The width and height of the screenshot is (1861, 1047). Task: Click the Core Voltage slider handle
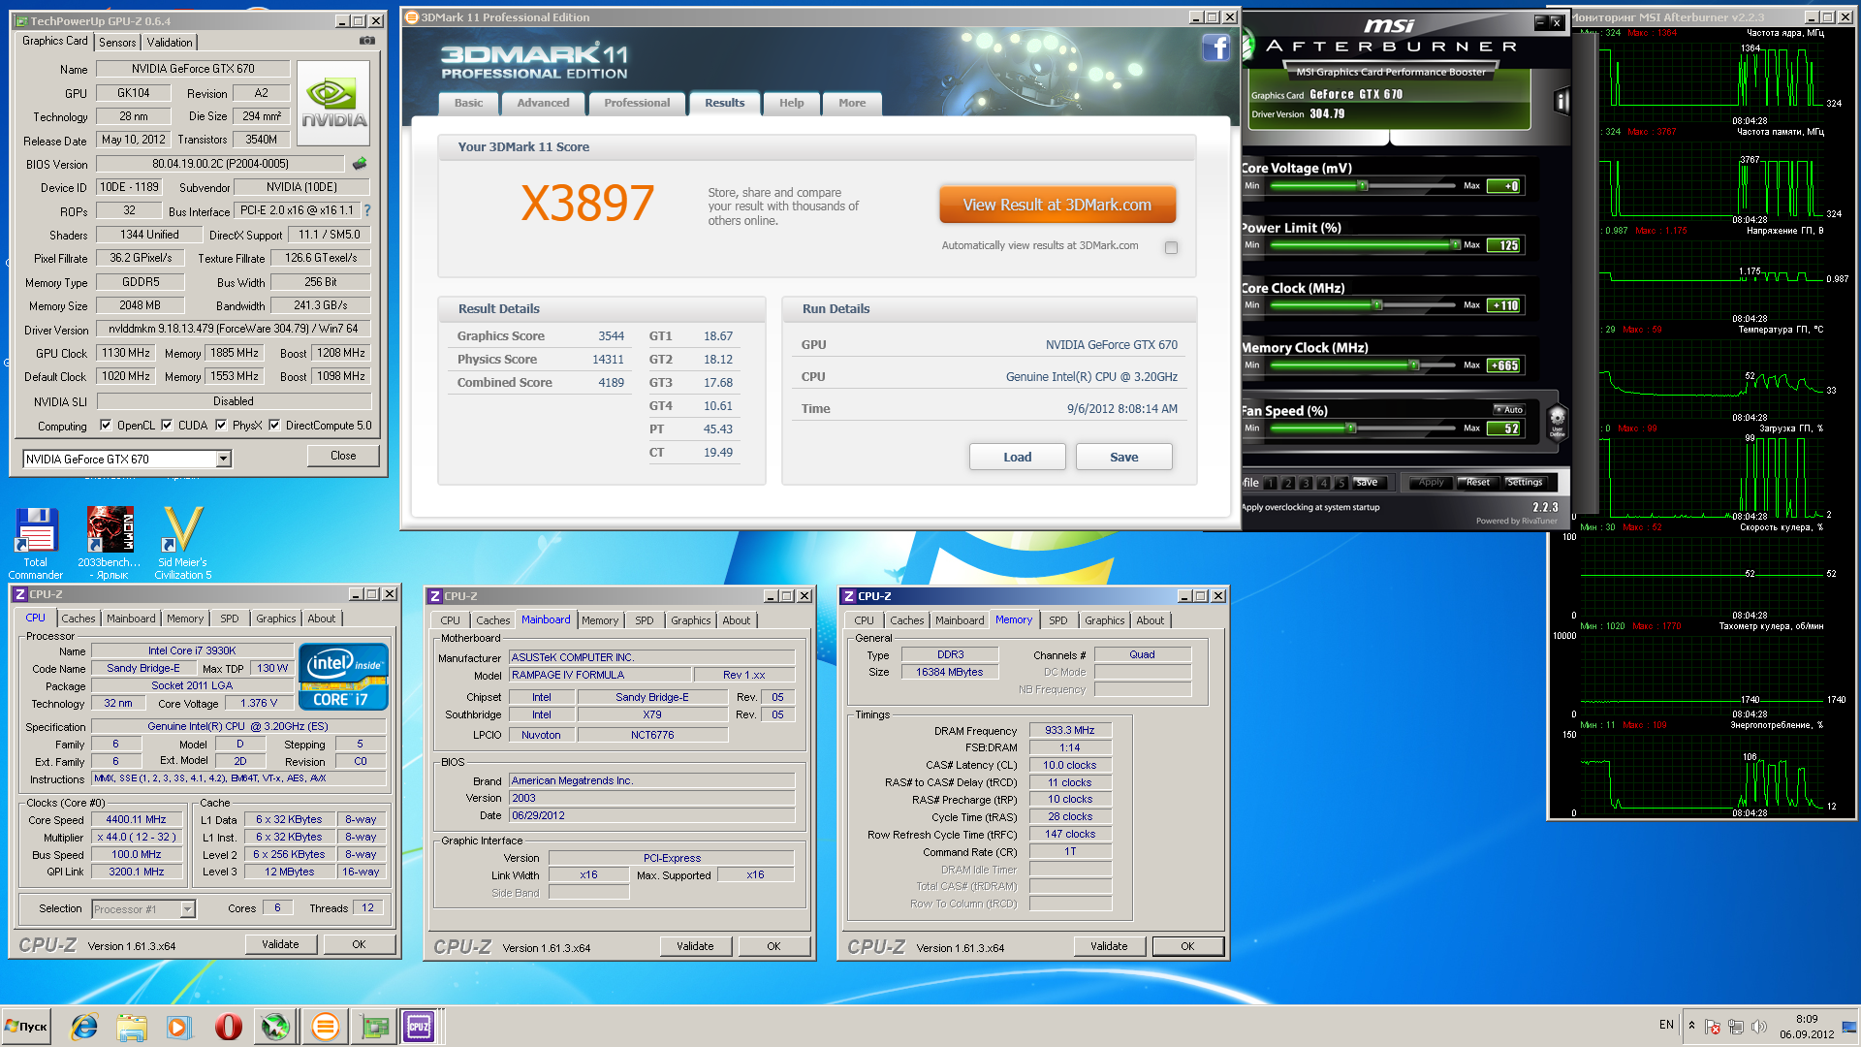1363,186
